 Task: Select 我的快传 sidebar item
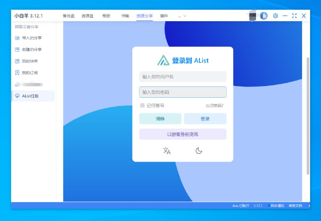[x=30, y=61]
